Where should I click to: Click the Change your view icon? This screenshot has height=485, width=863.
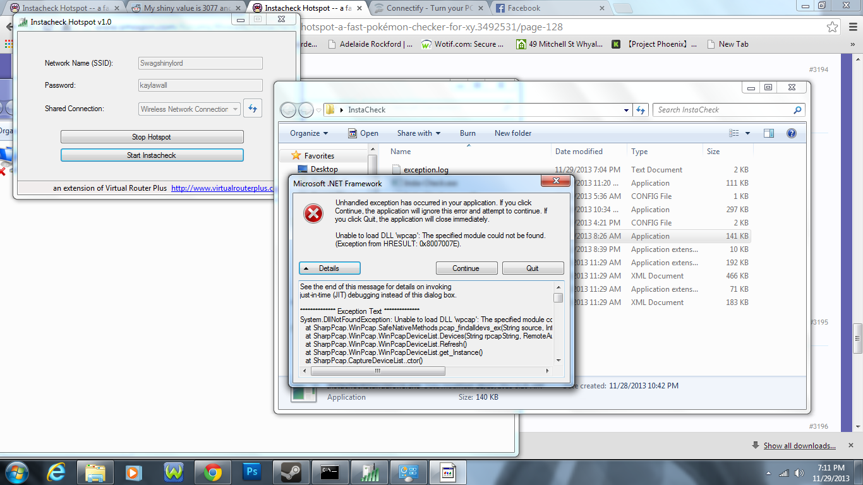(734, 133)
